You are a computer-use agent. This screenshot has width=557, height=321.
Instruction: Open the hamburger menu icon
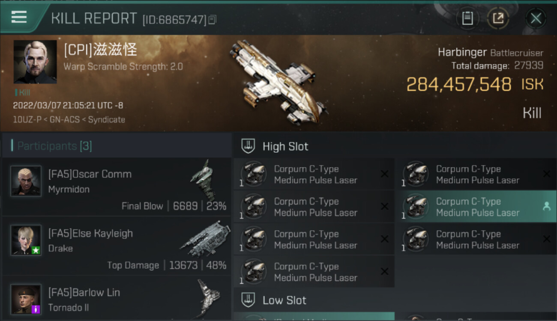(19, 17)
